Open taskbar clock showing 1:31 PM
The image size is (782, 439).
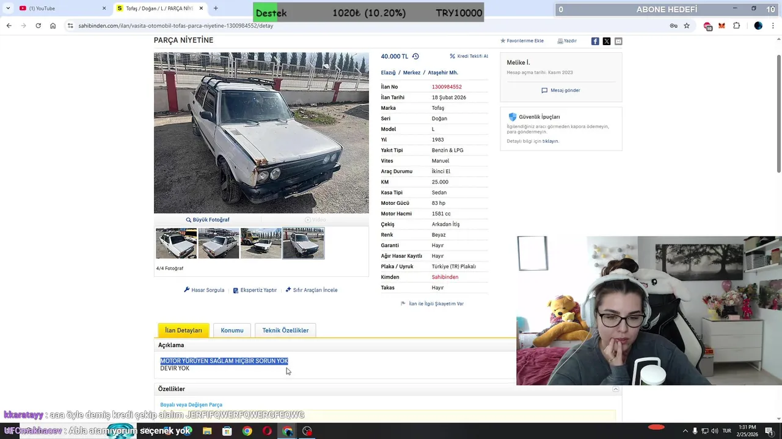point(747,430)
